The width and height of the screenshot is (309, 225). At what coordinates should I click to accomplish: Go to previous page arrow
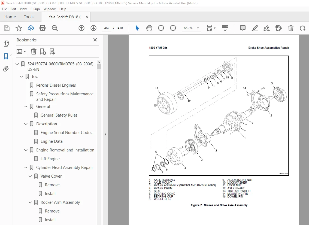[x=81, y=28]
